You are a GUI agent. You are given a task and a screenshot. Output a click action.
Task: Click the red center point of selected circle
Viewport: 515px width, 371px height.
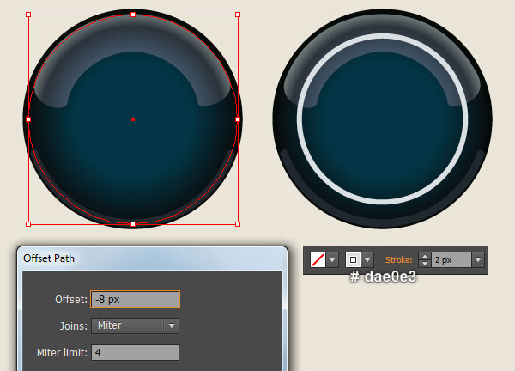[x=133, y=119]
